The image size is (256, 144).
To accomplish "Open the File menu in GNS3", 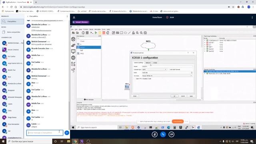I will point(72,29).
